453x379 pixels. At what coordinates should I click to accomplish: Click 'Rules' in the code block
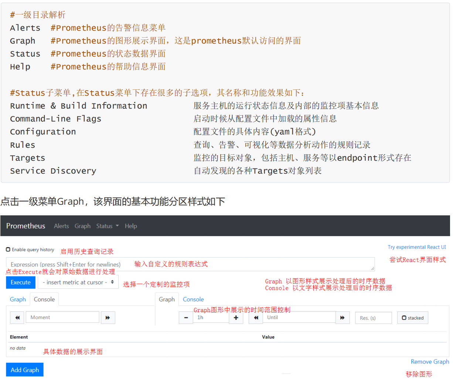pyautogui.click(x=23, y=145)
